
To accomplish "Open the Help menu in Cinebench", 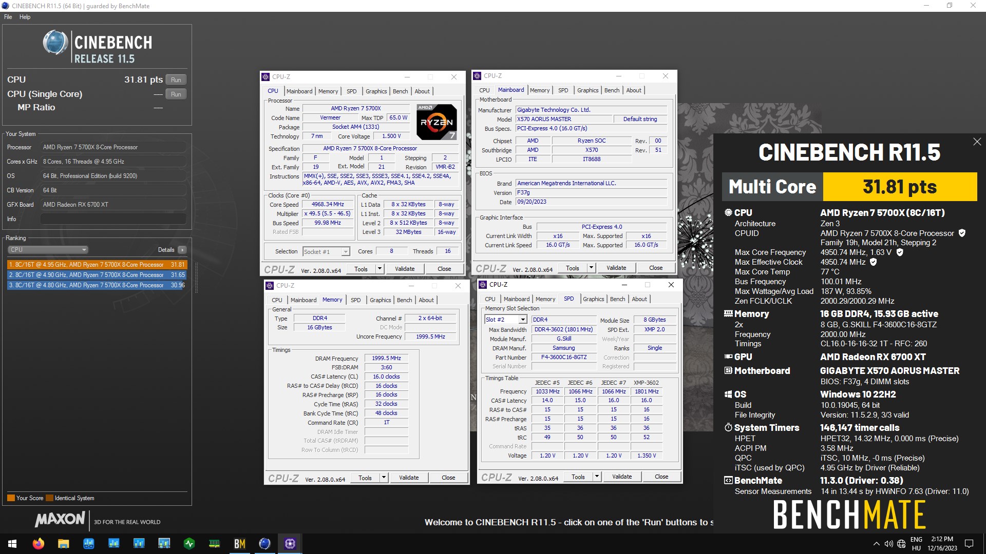I will coord(25,17).
